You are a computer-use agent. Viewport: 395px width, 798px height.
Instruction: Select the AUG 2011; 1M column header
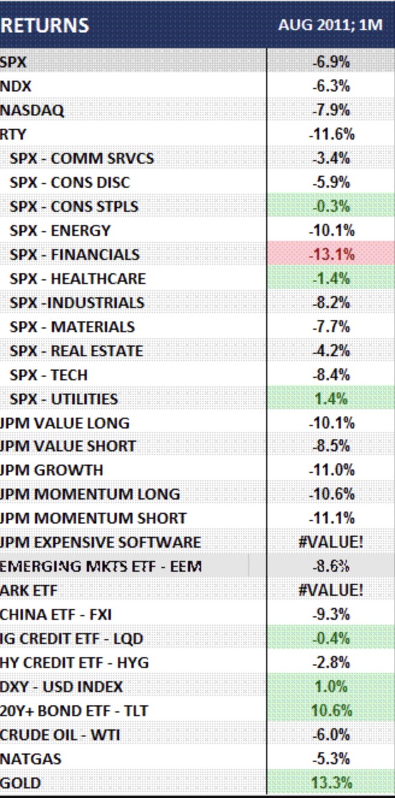(x=331, y=26)
